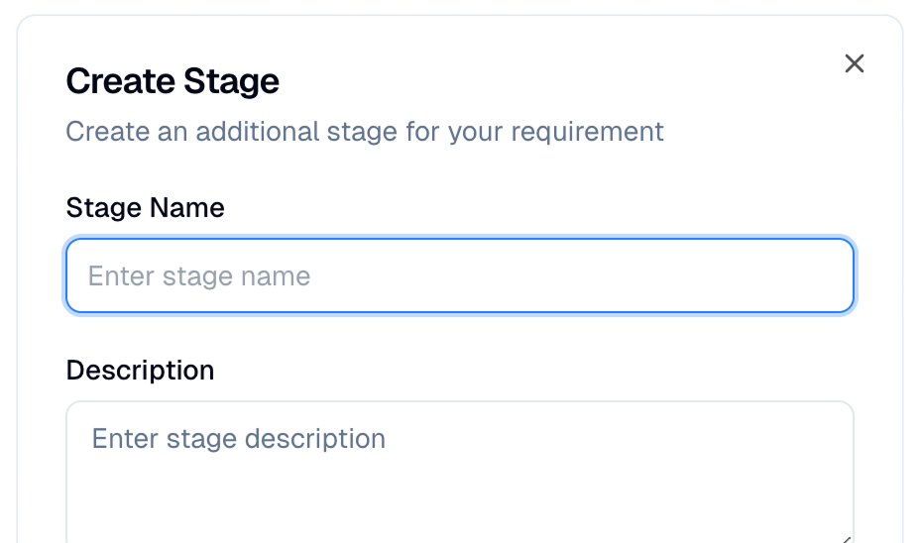
Task: Click the Stage Name label
Action: tap(145, 207)
